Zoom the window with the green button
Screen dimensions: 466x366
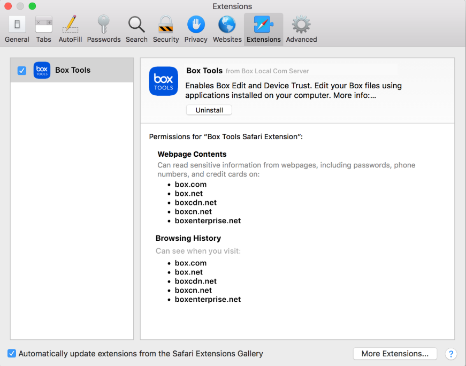coord(32,6)
